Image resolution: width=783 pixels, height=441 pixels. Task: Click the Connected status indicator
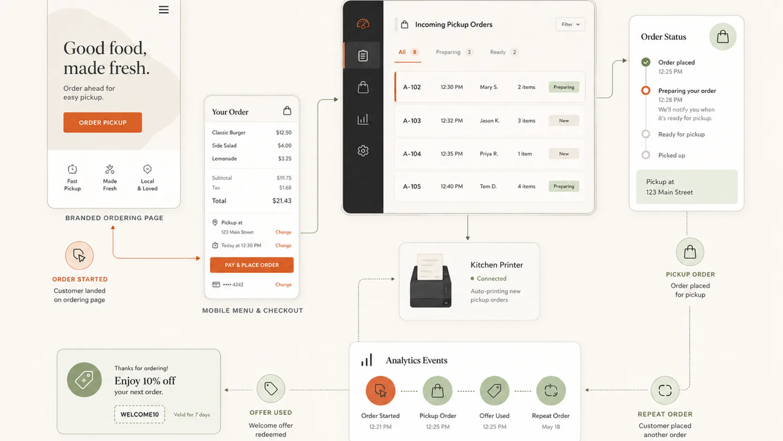488,278
